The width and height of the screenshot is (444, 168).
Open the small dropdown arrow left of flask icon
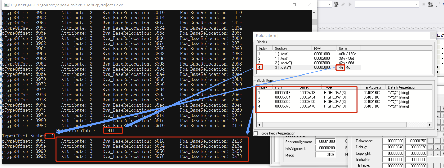click(x=329, y=4)
